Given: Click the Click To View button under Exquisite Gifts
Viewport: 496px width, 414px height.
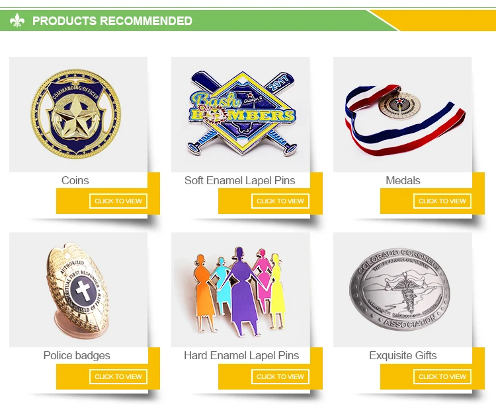Looking at the screenshot, I should coord(442,377).
